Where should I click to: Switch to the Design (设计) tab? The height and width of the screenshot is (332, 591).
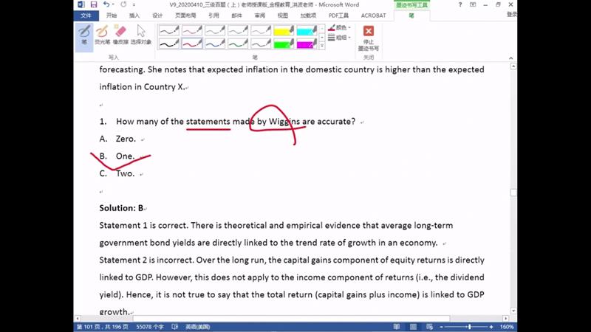click(x=157, y=15)
